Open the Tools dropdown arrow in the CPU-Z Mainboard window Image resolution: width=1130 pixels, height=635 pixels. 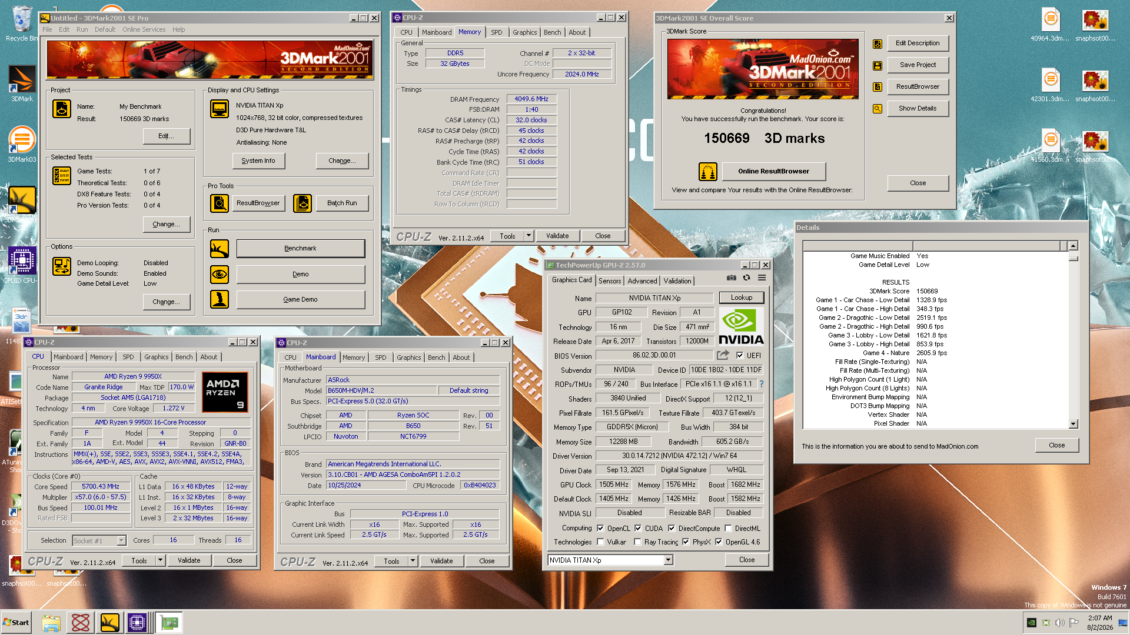(x=413, y=561)
